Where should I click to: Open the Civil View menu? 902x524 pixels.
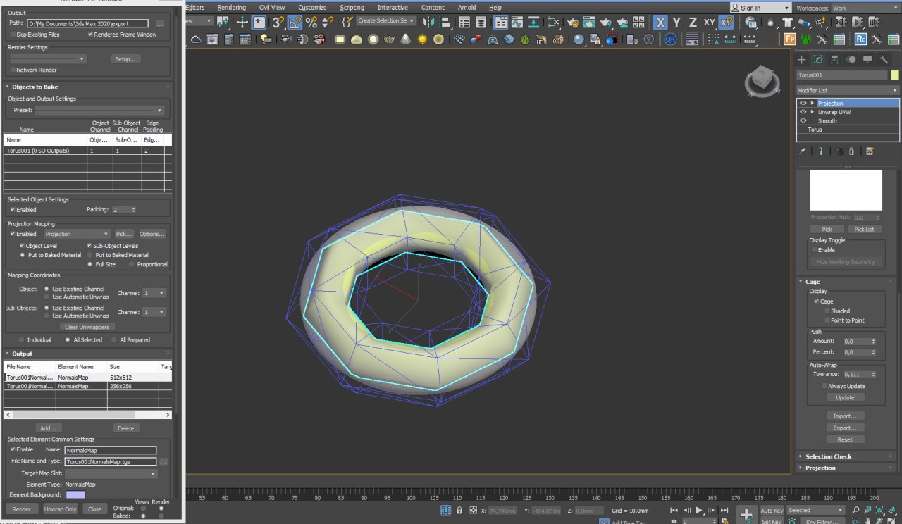(272, 7)
